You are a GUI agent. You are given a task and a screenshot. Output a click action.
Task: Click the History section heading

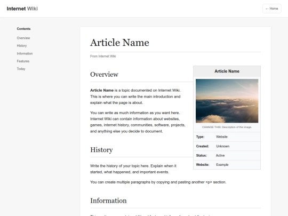pos(101,150)
